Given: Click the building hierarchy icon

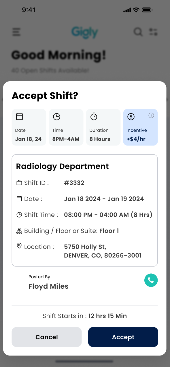Looking at the screenshot, I should [19, 231].
